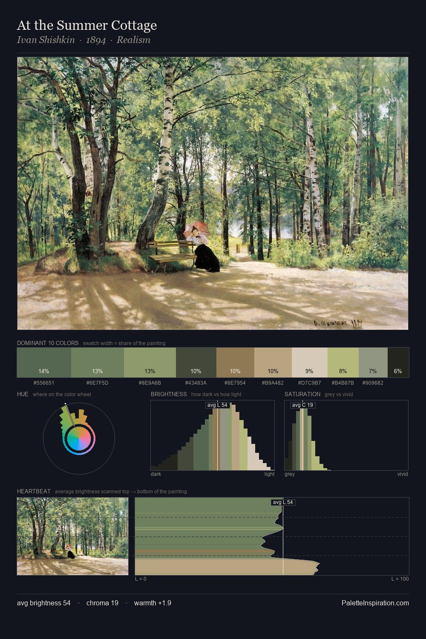Screen dimensions: 426x639
Task: Click the 'L = 100' axis label
Action: click(x=400, y=579)
